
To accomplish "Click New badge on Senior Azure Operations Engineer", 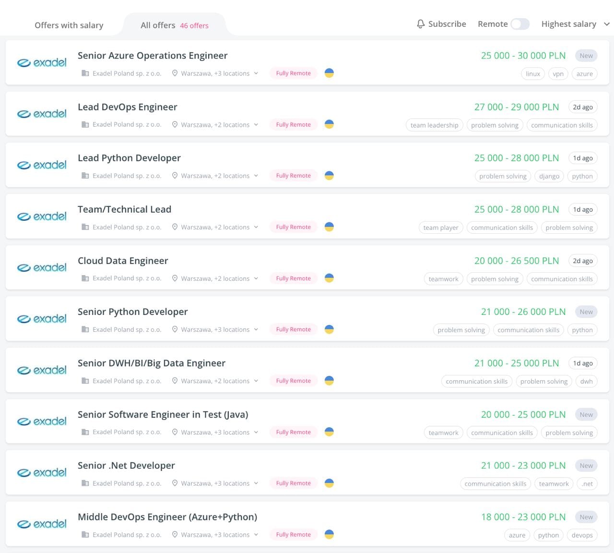I will click(x=586, y=56).
